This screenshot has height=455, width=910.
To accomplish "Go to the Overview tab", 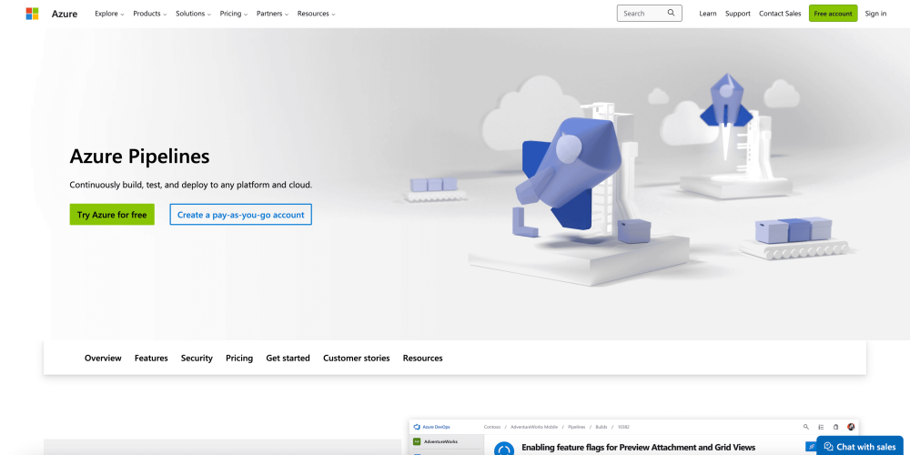I will (103, 358).
